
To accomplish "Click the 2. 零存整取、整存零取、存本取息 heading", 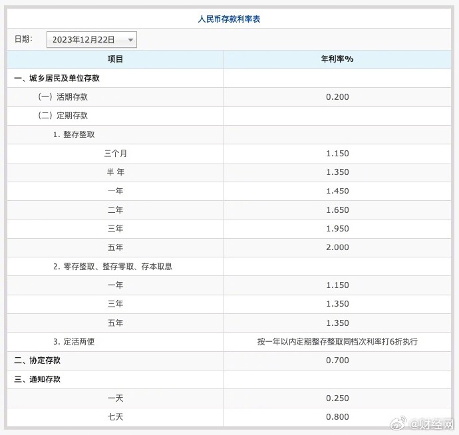I will [112, 266].
